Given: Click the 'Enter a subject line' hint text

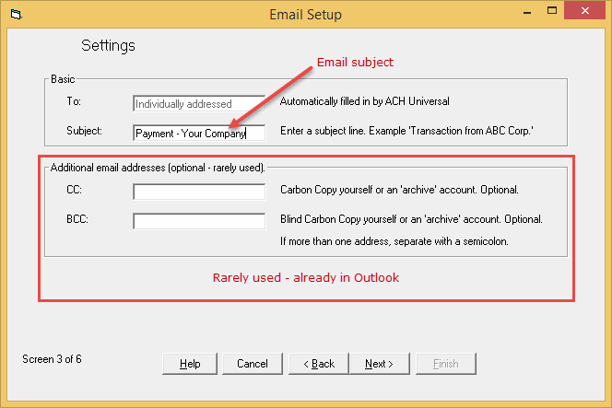Looking at the screenshot, I should pos(406,131).
